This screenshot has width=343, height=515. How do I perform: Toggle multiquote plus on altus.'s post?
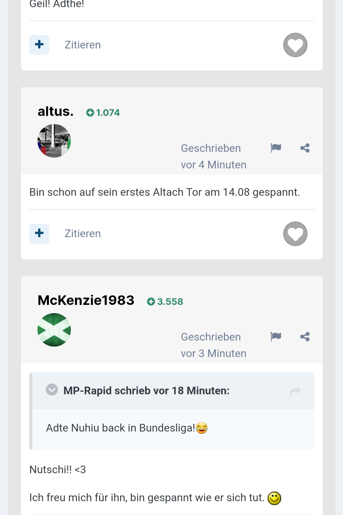[x=39, y=233]
